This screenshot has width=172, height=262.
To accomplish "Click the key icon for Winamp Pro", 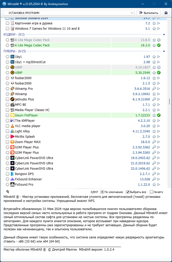I will coord(154,89).
